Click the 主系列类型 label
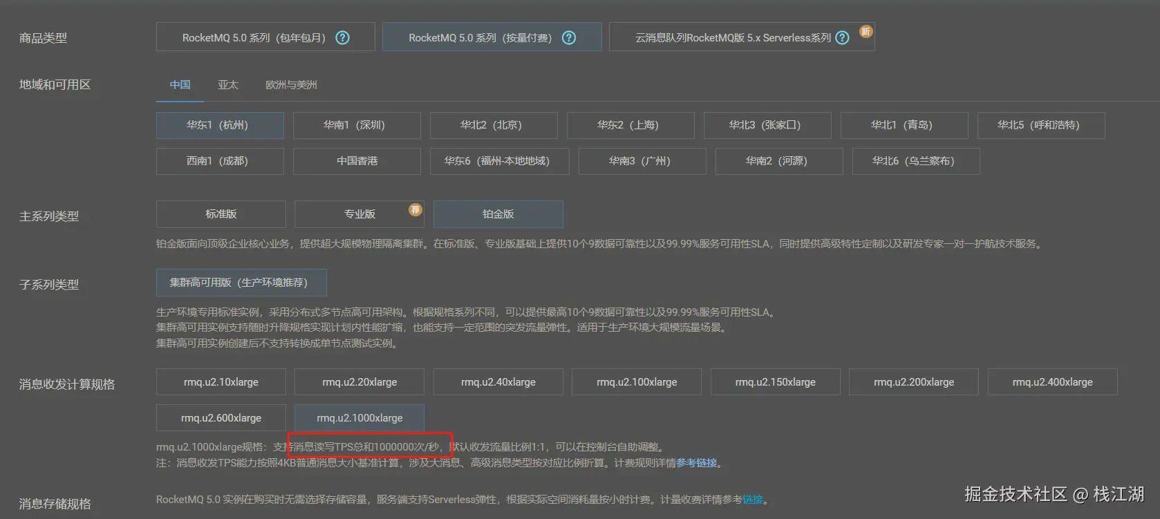 pyautogui.click(x=48, y=216)
